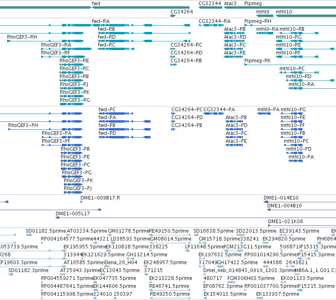The height and width of the screenshot is (300, 336).
Task: Select transcript label "CG32344-RA"
Action: coord(214,21)
